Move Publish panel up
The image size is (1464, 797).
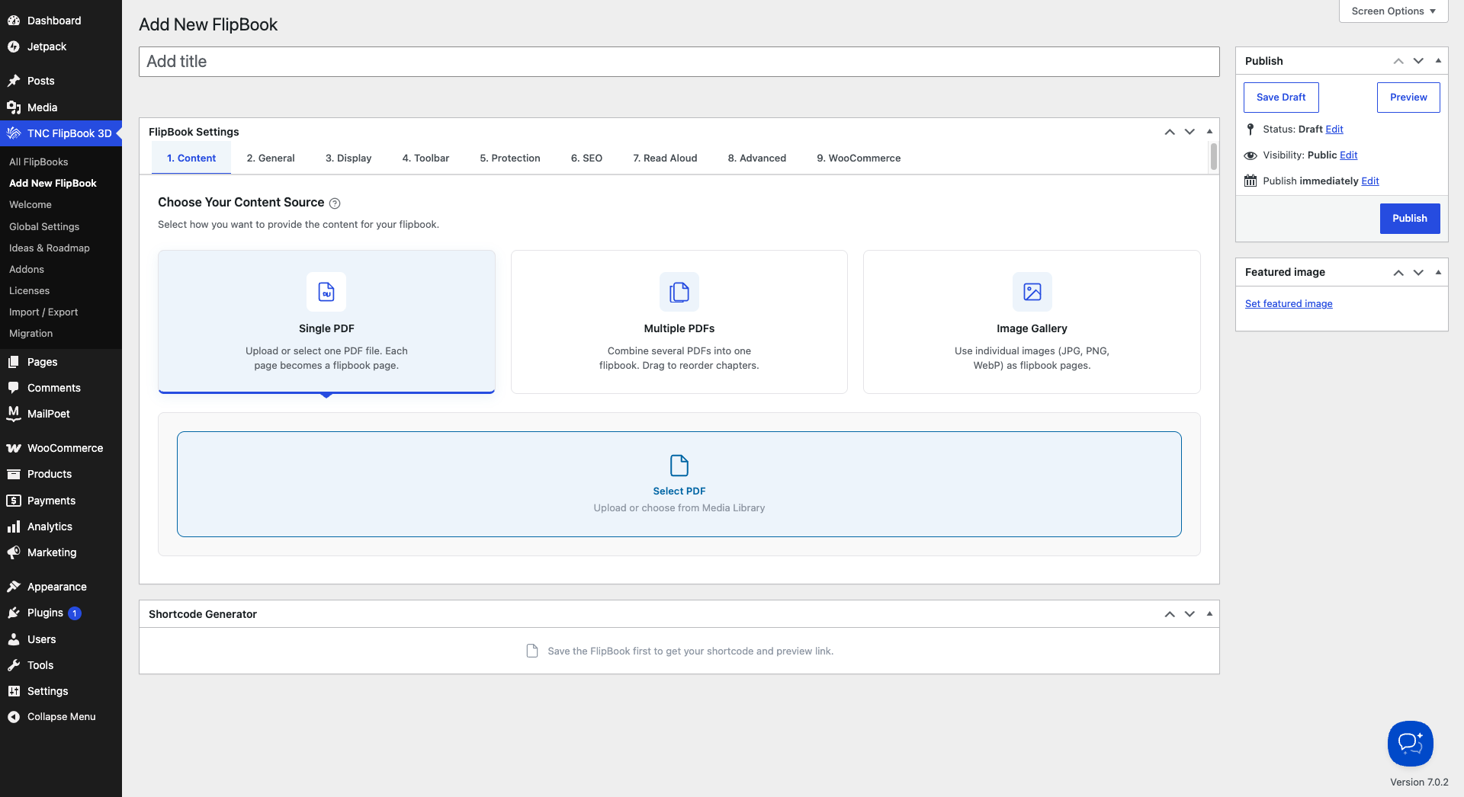click(x=1398, y=61)
